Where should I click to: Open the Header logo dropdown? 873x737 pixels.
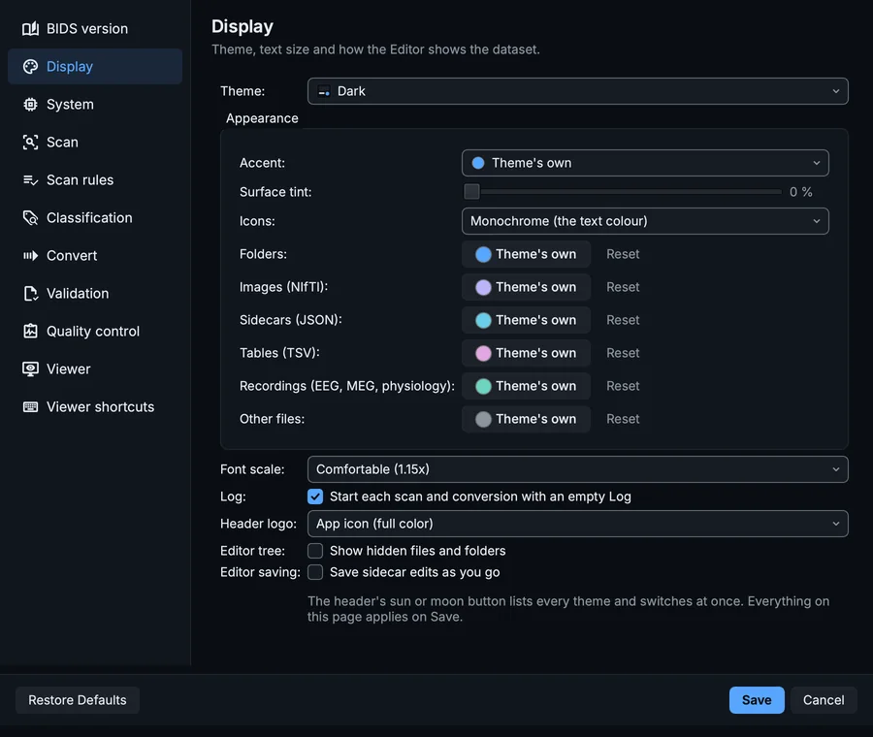coord(578,524)
